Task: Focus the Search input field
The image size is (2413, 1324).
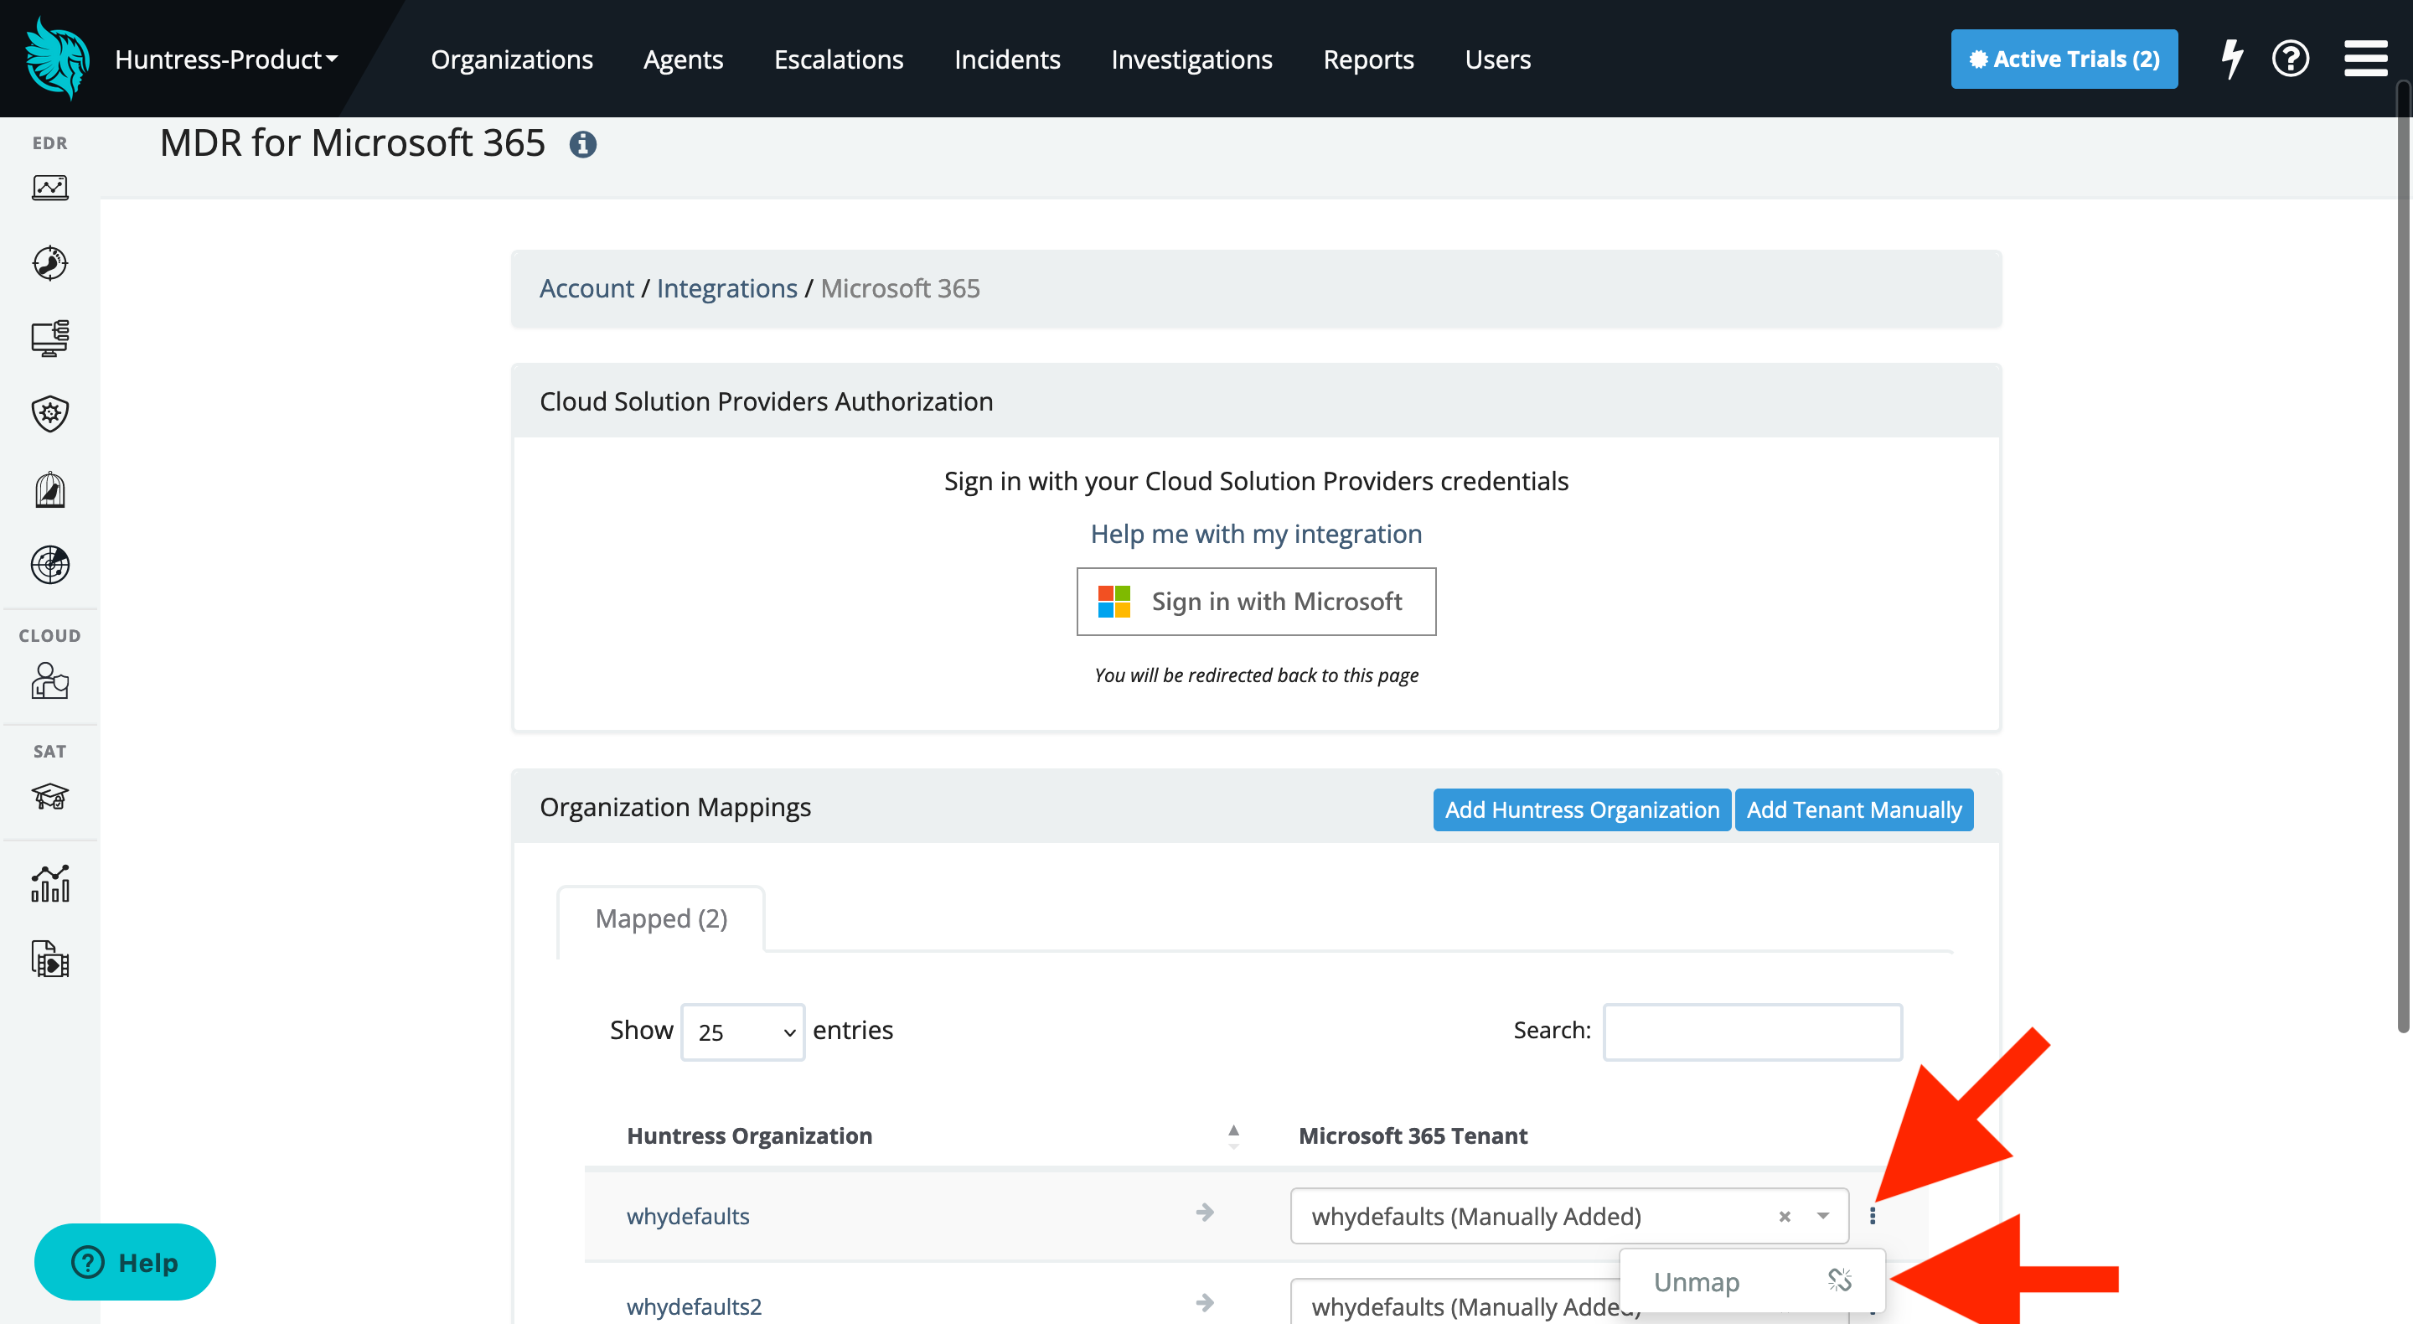Action: coord(1752,1032)
